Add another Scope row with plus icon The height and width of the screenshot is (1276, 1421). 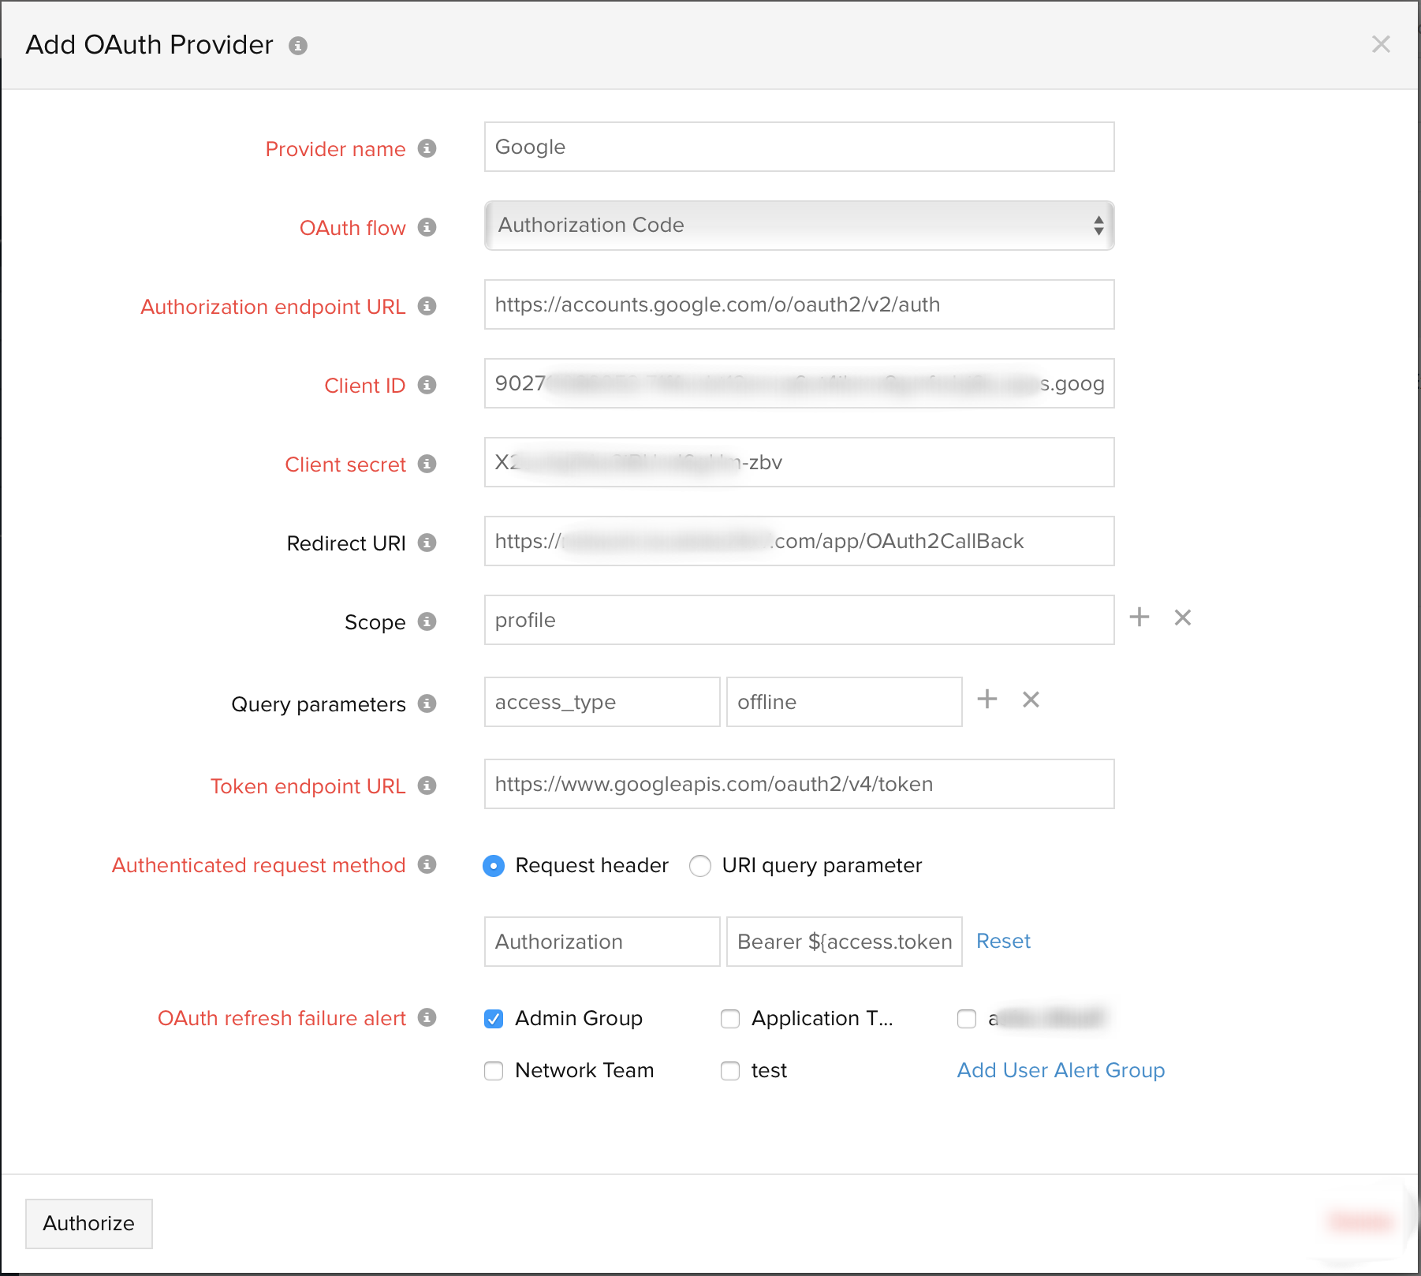(x=1139, y=617)
